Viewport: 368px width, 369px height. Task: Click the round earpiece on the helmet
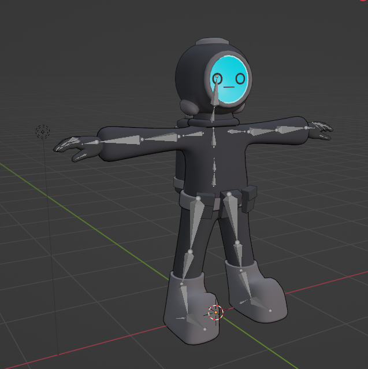[189, 106]
